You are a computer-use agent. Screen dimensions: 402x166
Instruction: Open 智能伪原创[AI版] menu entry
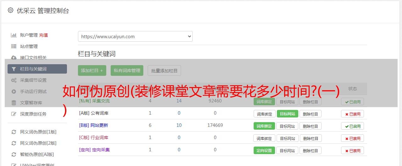point(37,154)
